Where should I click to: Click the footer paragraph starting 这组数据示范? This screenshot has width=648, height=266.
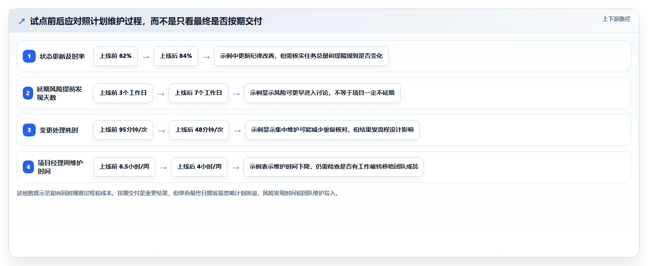(x=178, y=193)
